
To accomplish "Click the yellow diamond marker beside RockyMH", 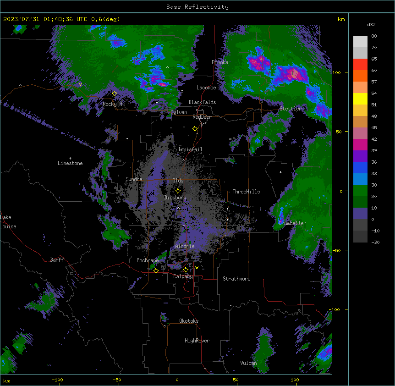I will point(115,94).
